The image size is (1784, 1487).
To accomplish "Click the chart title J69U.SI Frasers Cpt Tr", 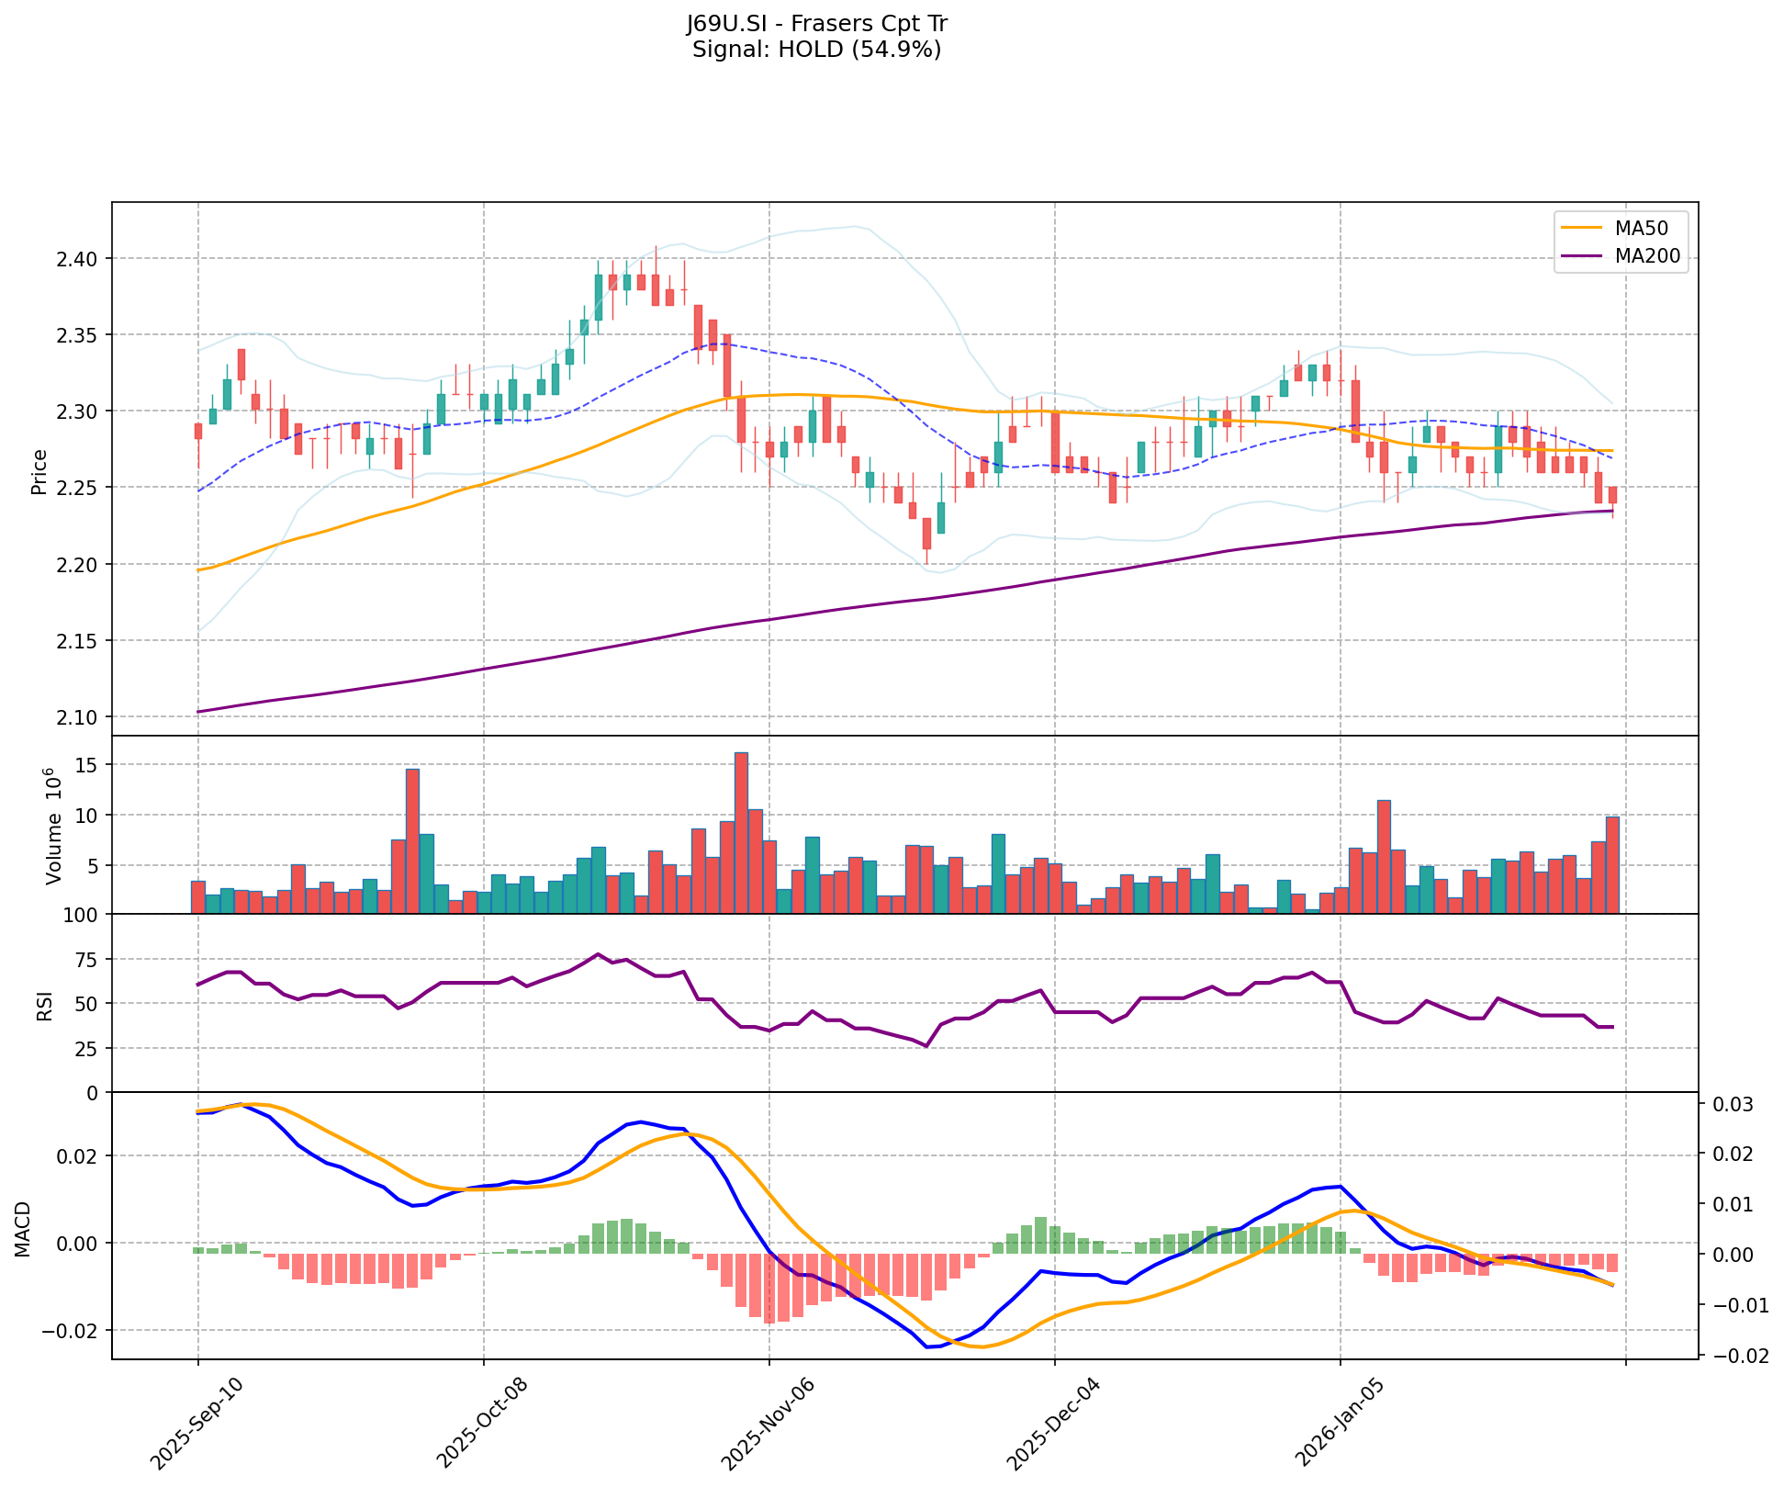I will [x=816, y=24].
